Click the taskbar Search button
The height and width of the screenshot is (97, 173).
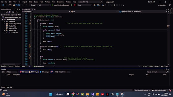(59, 94)
